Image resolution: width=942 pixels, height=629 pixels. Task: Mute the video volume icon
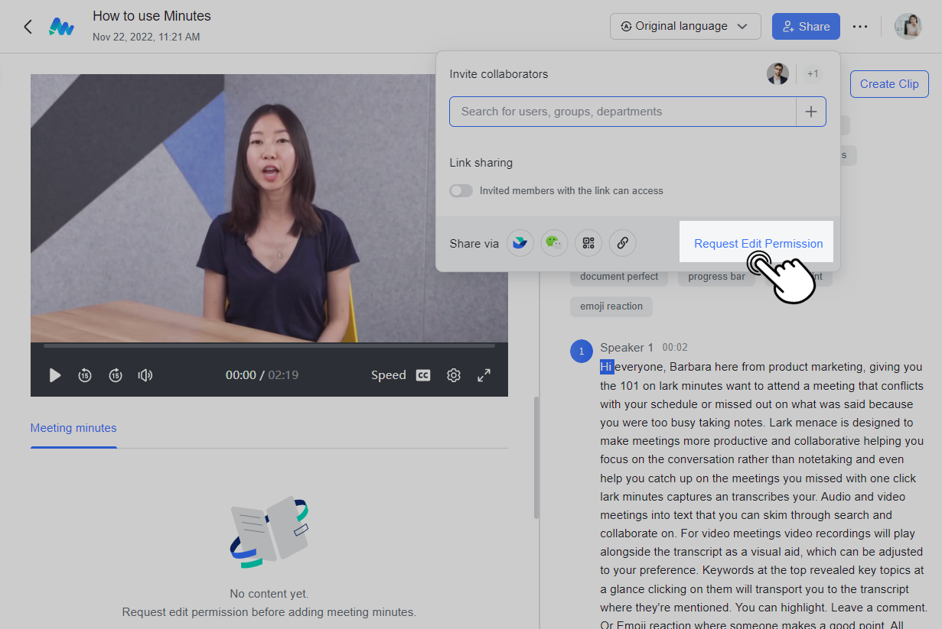pyautogui.click(x=145, y=375)
